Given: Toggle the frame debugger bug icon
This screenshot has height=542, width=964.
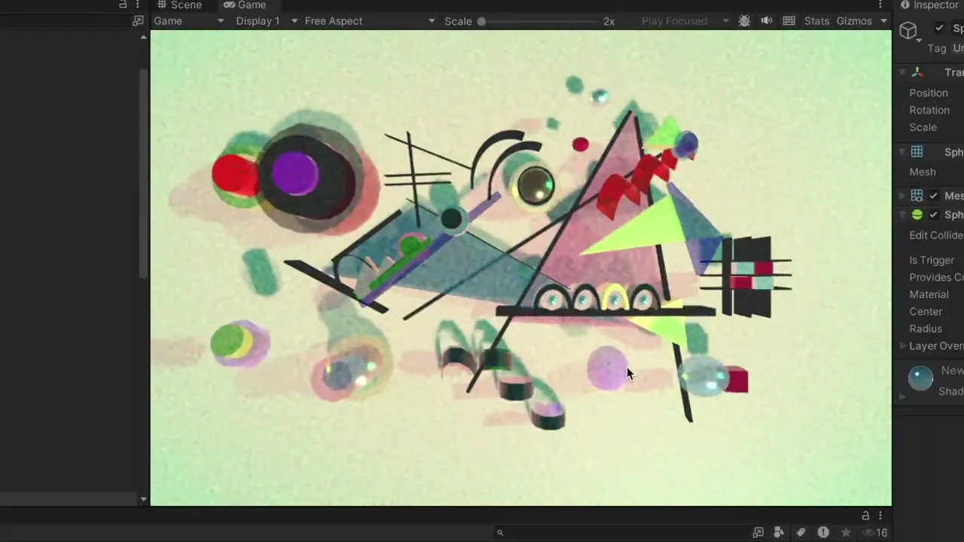Looking at the screenshot, I should [744, 21].
